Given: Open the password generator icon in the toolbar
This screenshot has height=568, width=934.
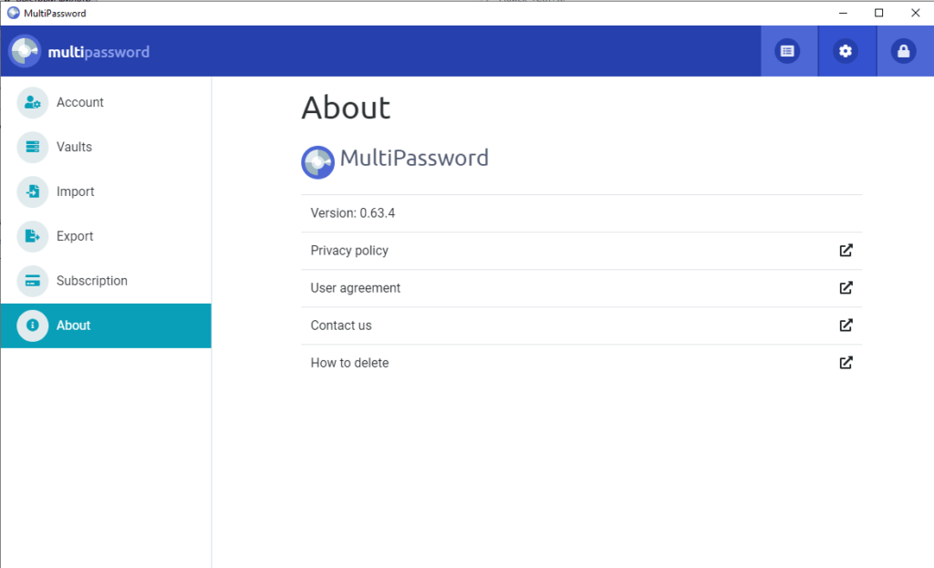Looking at the screenshot, I should click(788, 51).
